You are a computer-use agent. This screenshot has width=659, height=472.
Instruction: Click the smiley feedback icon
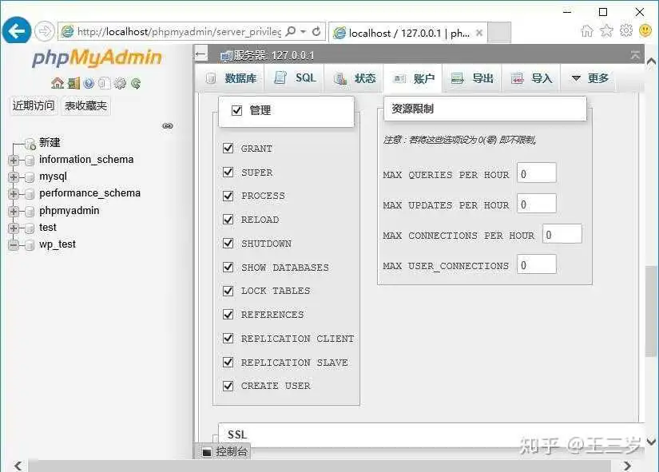click(x=645, y=30)
